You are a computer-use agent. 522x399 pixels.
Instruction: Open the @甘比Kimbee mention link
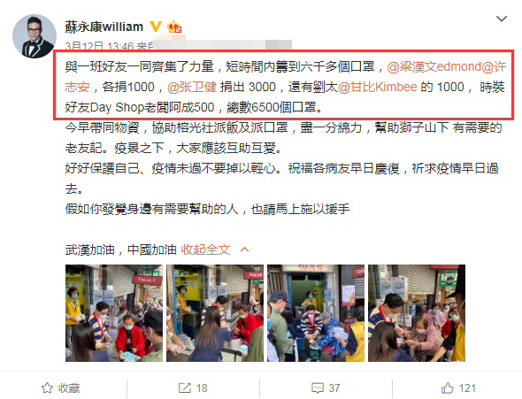pyautogui.click(x=377, y=88)
